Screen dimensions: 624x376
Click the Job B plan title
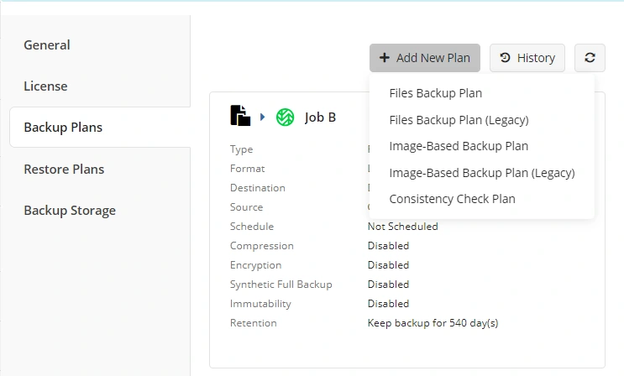pos(320,117)
